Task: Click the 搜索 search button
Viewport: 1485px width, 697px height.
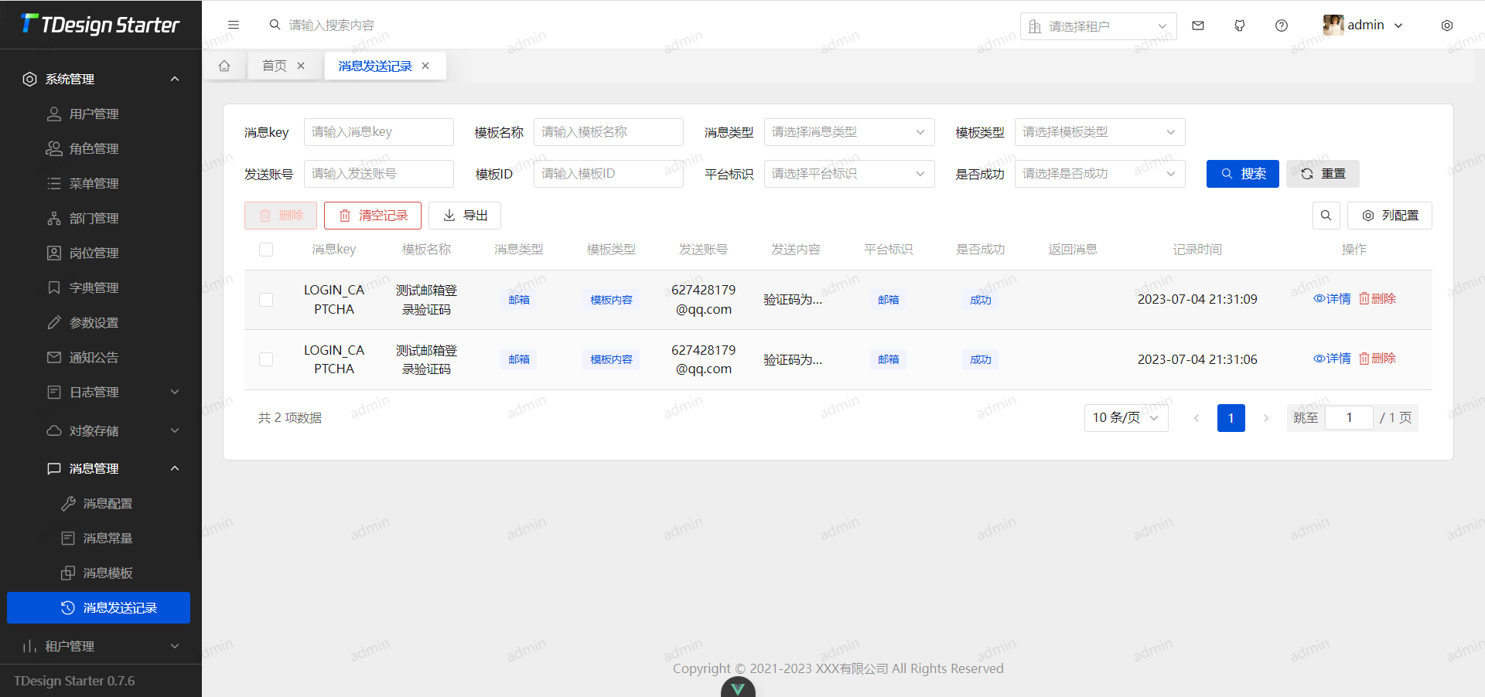Action: click(1242, 174)
